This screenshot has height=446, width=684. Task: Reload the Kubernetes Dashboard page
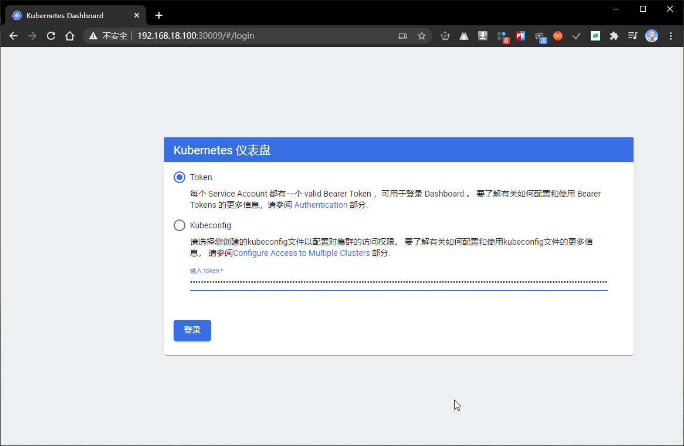51,36
